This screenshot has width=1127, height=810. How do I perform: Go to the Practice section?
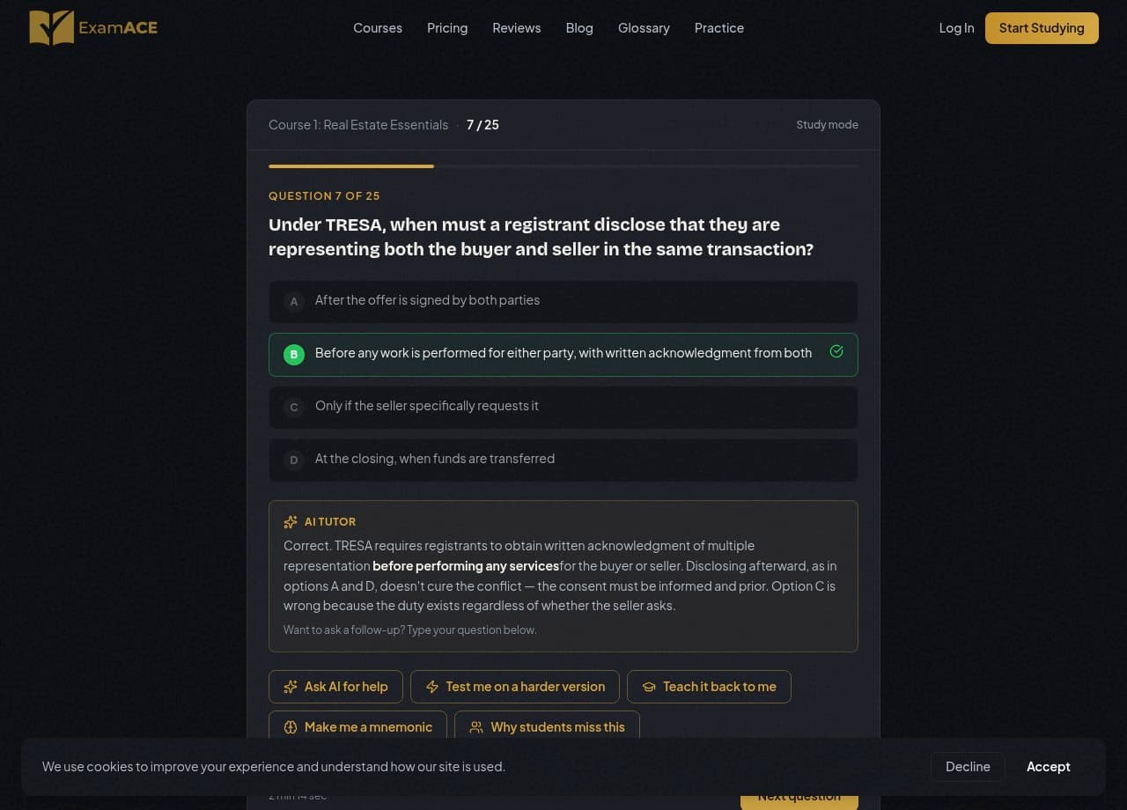[719, 28]
